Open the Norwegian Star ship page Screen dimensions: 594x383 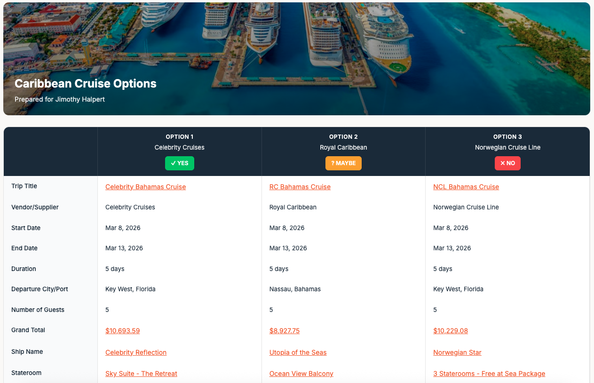click(457, 352)
